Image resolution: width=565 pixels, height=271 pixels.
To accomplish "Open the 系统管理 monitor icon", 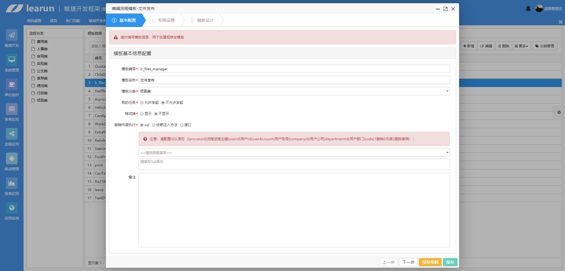I will coord(12,60).
